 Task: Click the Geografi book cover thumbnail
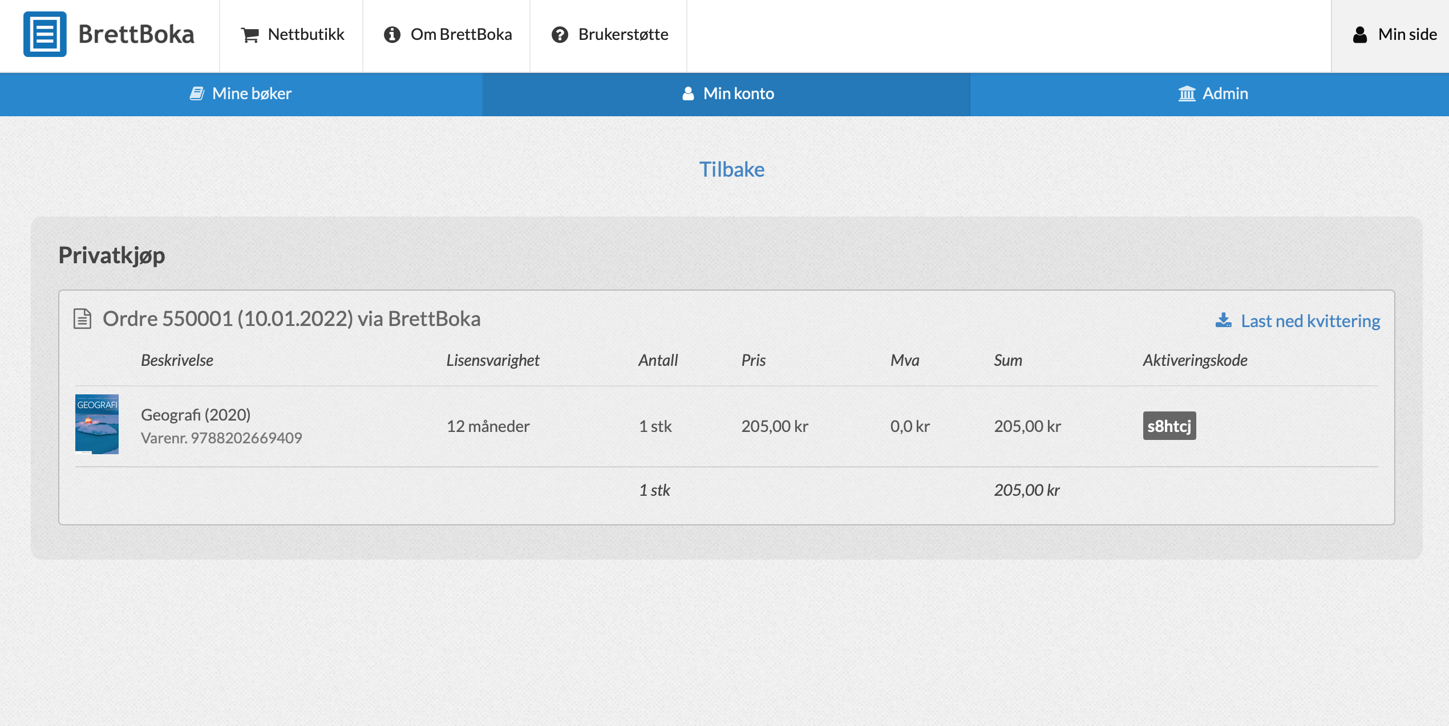point(97,424)
